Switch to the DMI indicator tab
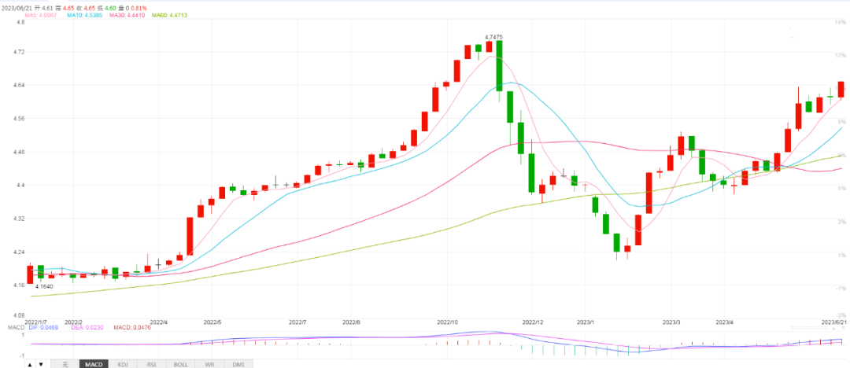This screenshot has width=850, height=368. [238, 364]
